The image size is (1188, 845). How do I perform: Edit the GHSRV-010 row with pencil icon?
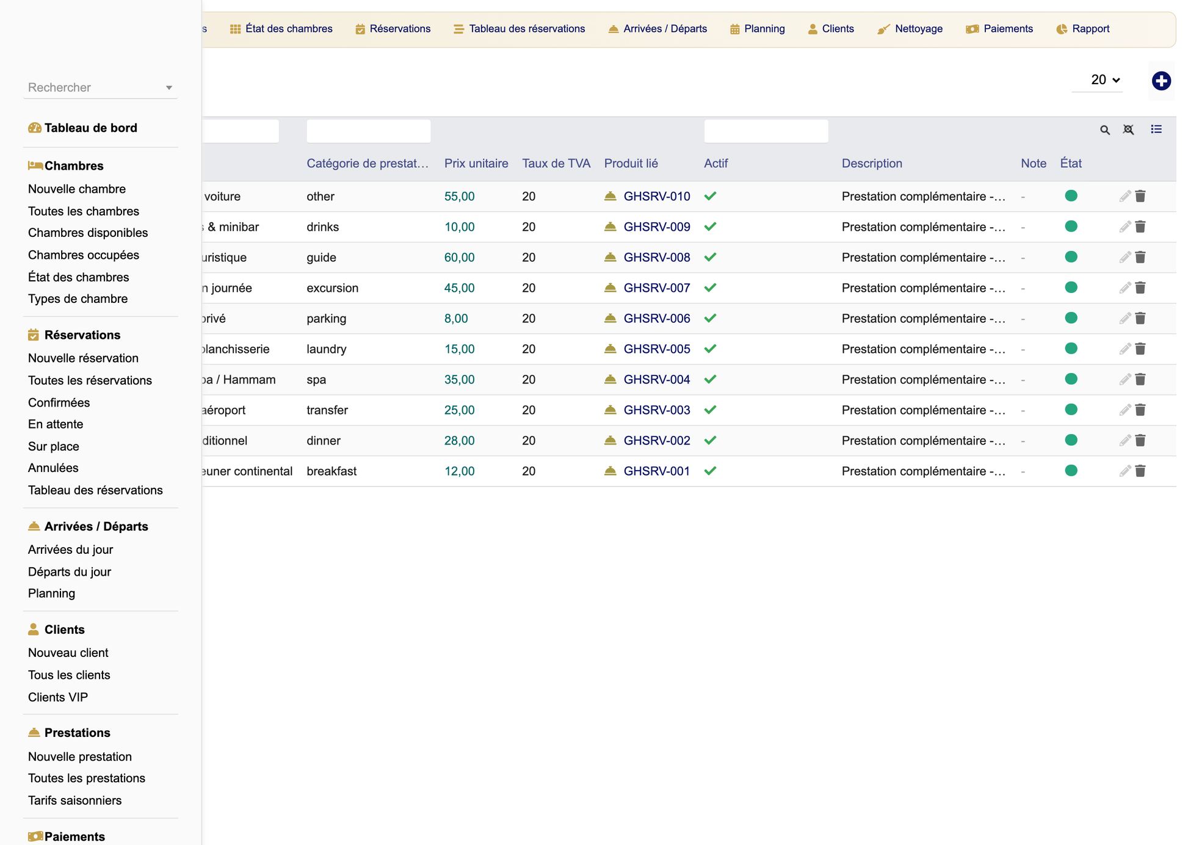click(1125, 196)
